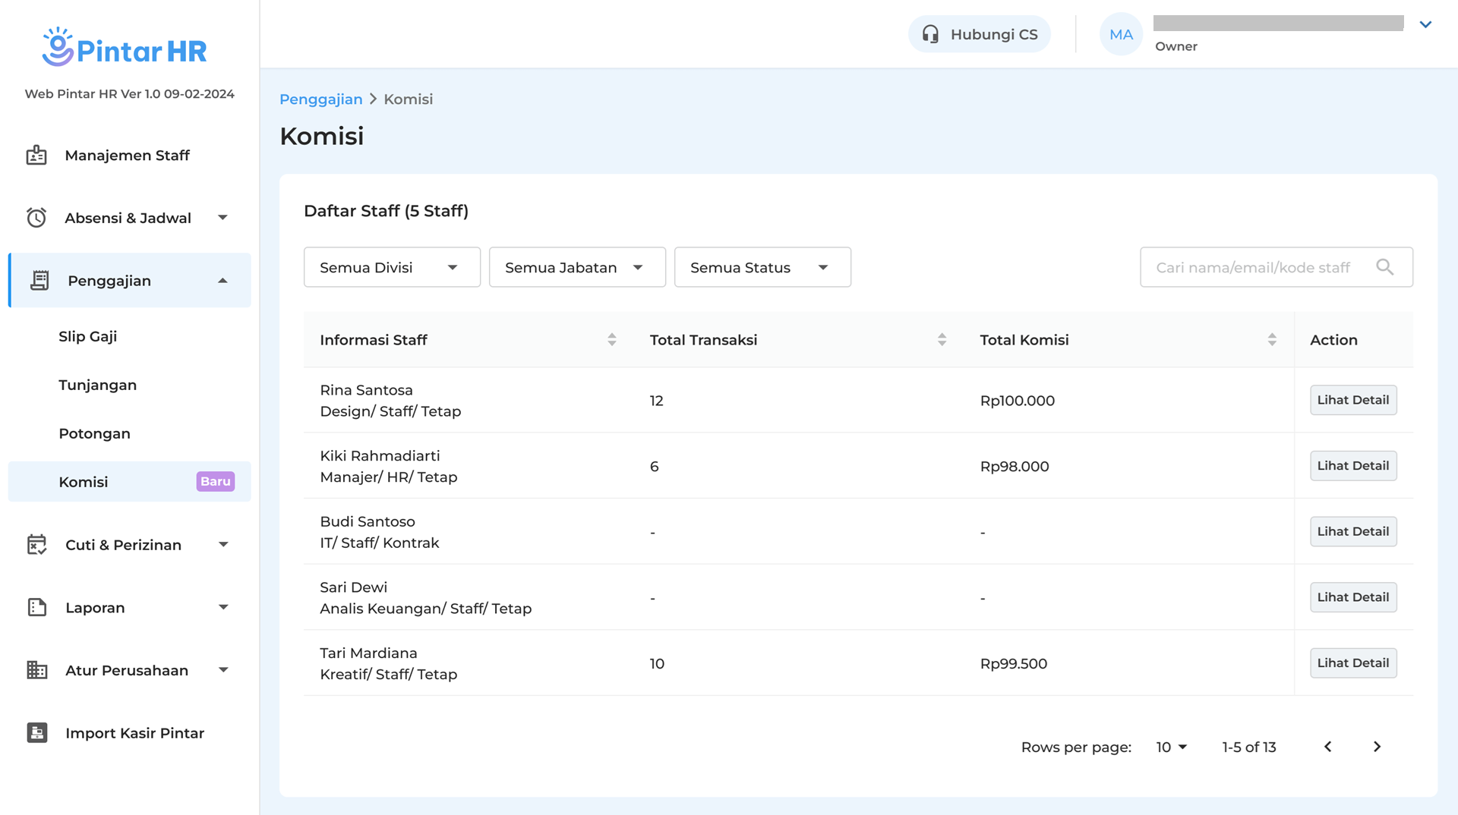The image size is (1458, 815).
Task: Go to next page of staff list
Action: coord(1377,747)
